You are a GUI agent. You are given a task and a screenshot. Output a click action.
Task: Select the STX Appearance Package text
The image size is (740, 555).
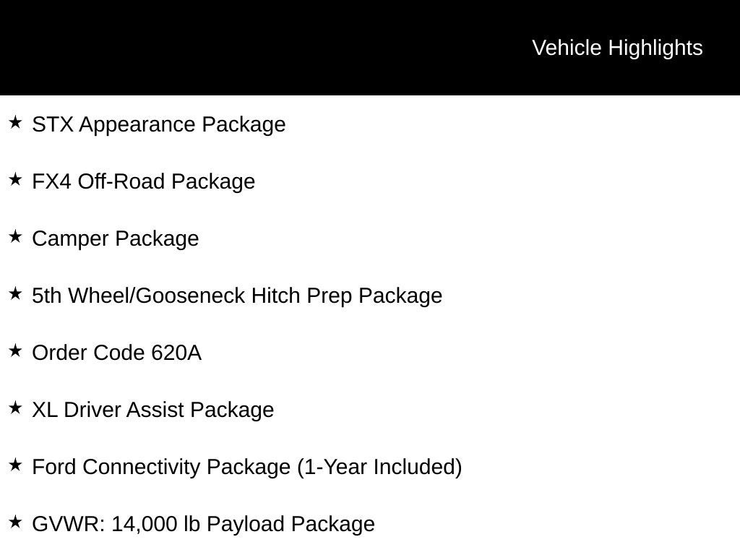pyautogui.click(x=159, y=124)
